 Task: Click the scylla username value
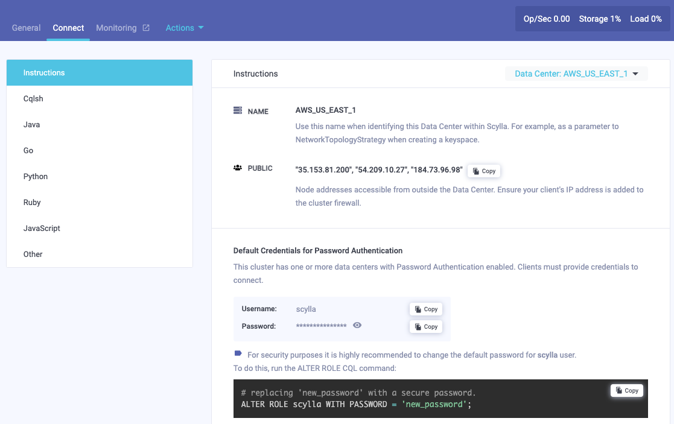pos(305,309)
